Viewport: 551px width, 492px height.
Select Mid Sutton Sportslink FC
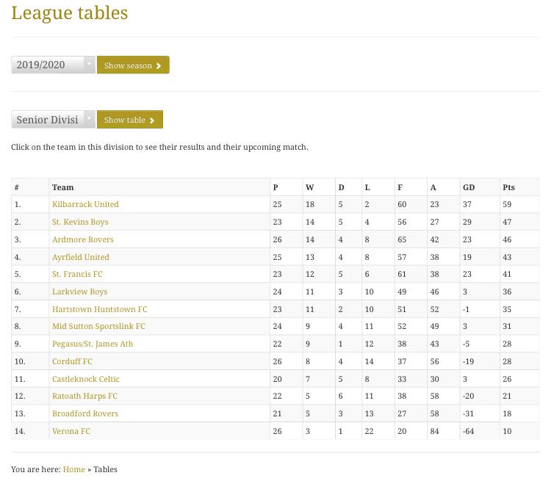[x=98, y=326]
